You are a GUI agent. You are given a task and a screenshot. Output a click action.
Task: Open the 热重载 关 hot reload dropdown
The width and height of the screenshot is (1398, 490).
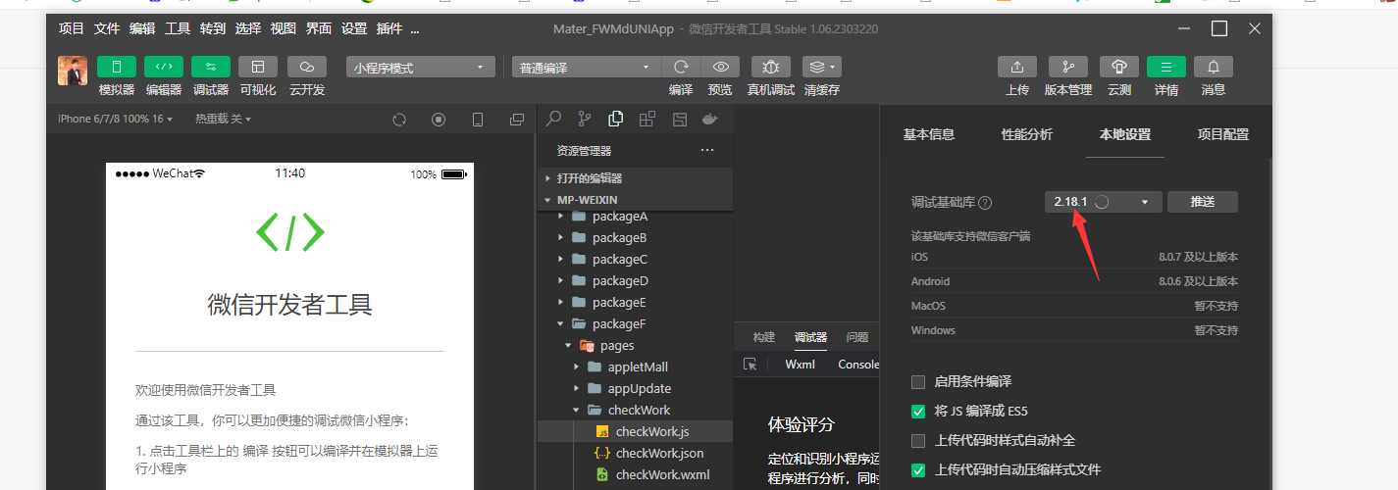223,119
